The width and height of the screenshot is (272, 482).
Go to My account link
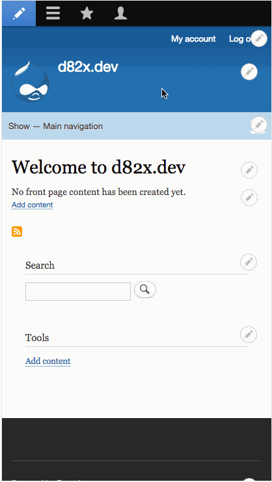click(x=193, y=38)
